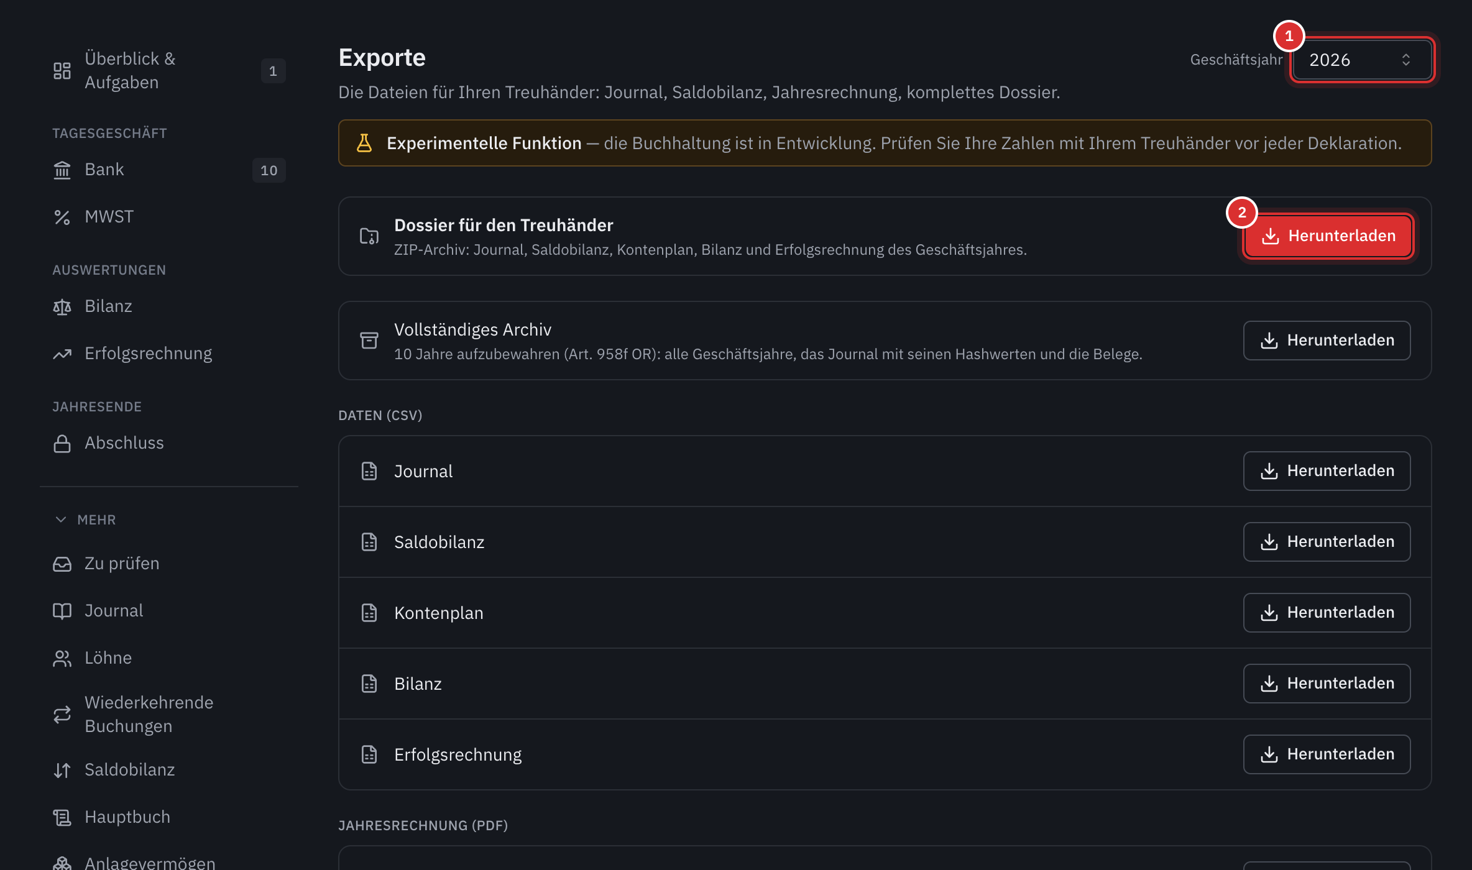Click the Hauptbuch scroll icon
Screen dimensions: 1472x870
(62, 817)
